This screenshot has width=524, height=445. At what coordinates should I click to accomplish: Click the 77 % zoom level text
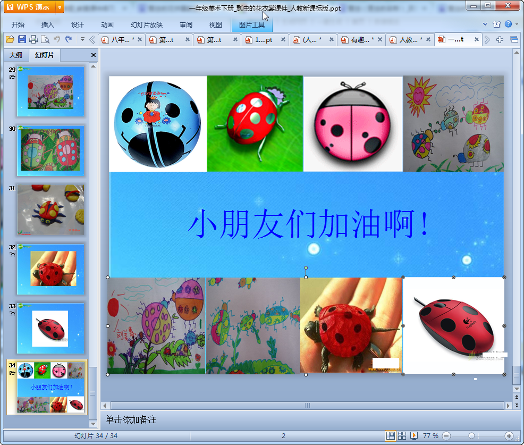(x=430, y=435)
